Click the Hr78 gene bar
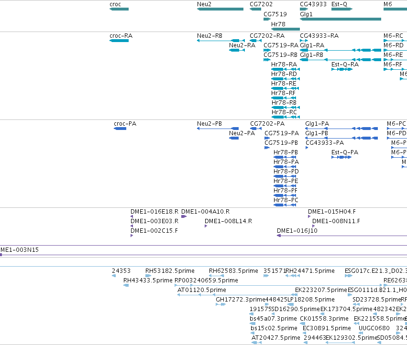This screenshot has width=407, height=345. 286,29
